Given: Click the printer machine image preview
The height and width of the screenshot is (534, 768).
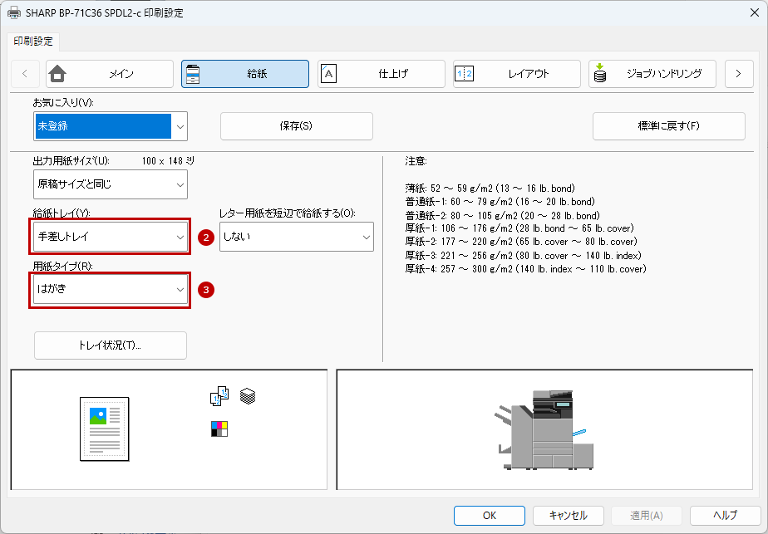Looking at the screenshot, I should [x=544, y=429].
